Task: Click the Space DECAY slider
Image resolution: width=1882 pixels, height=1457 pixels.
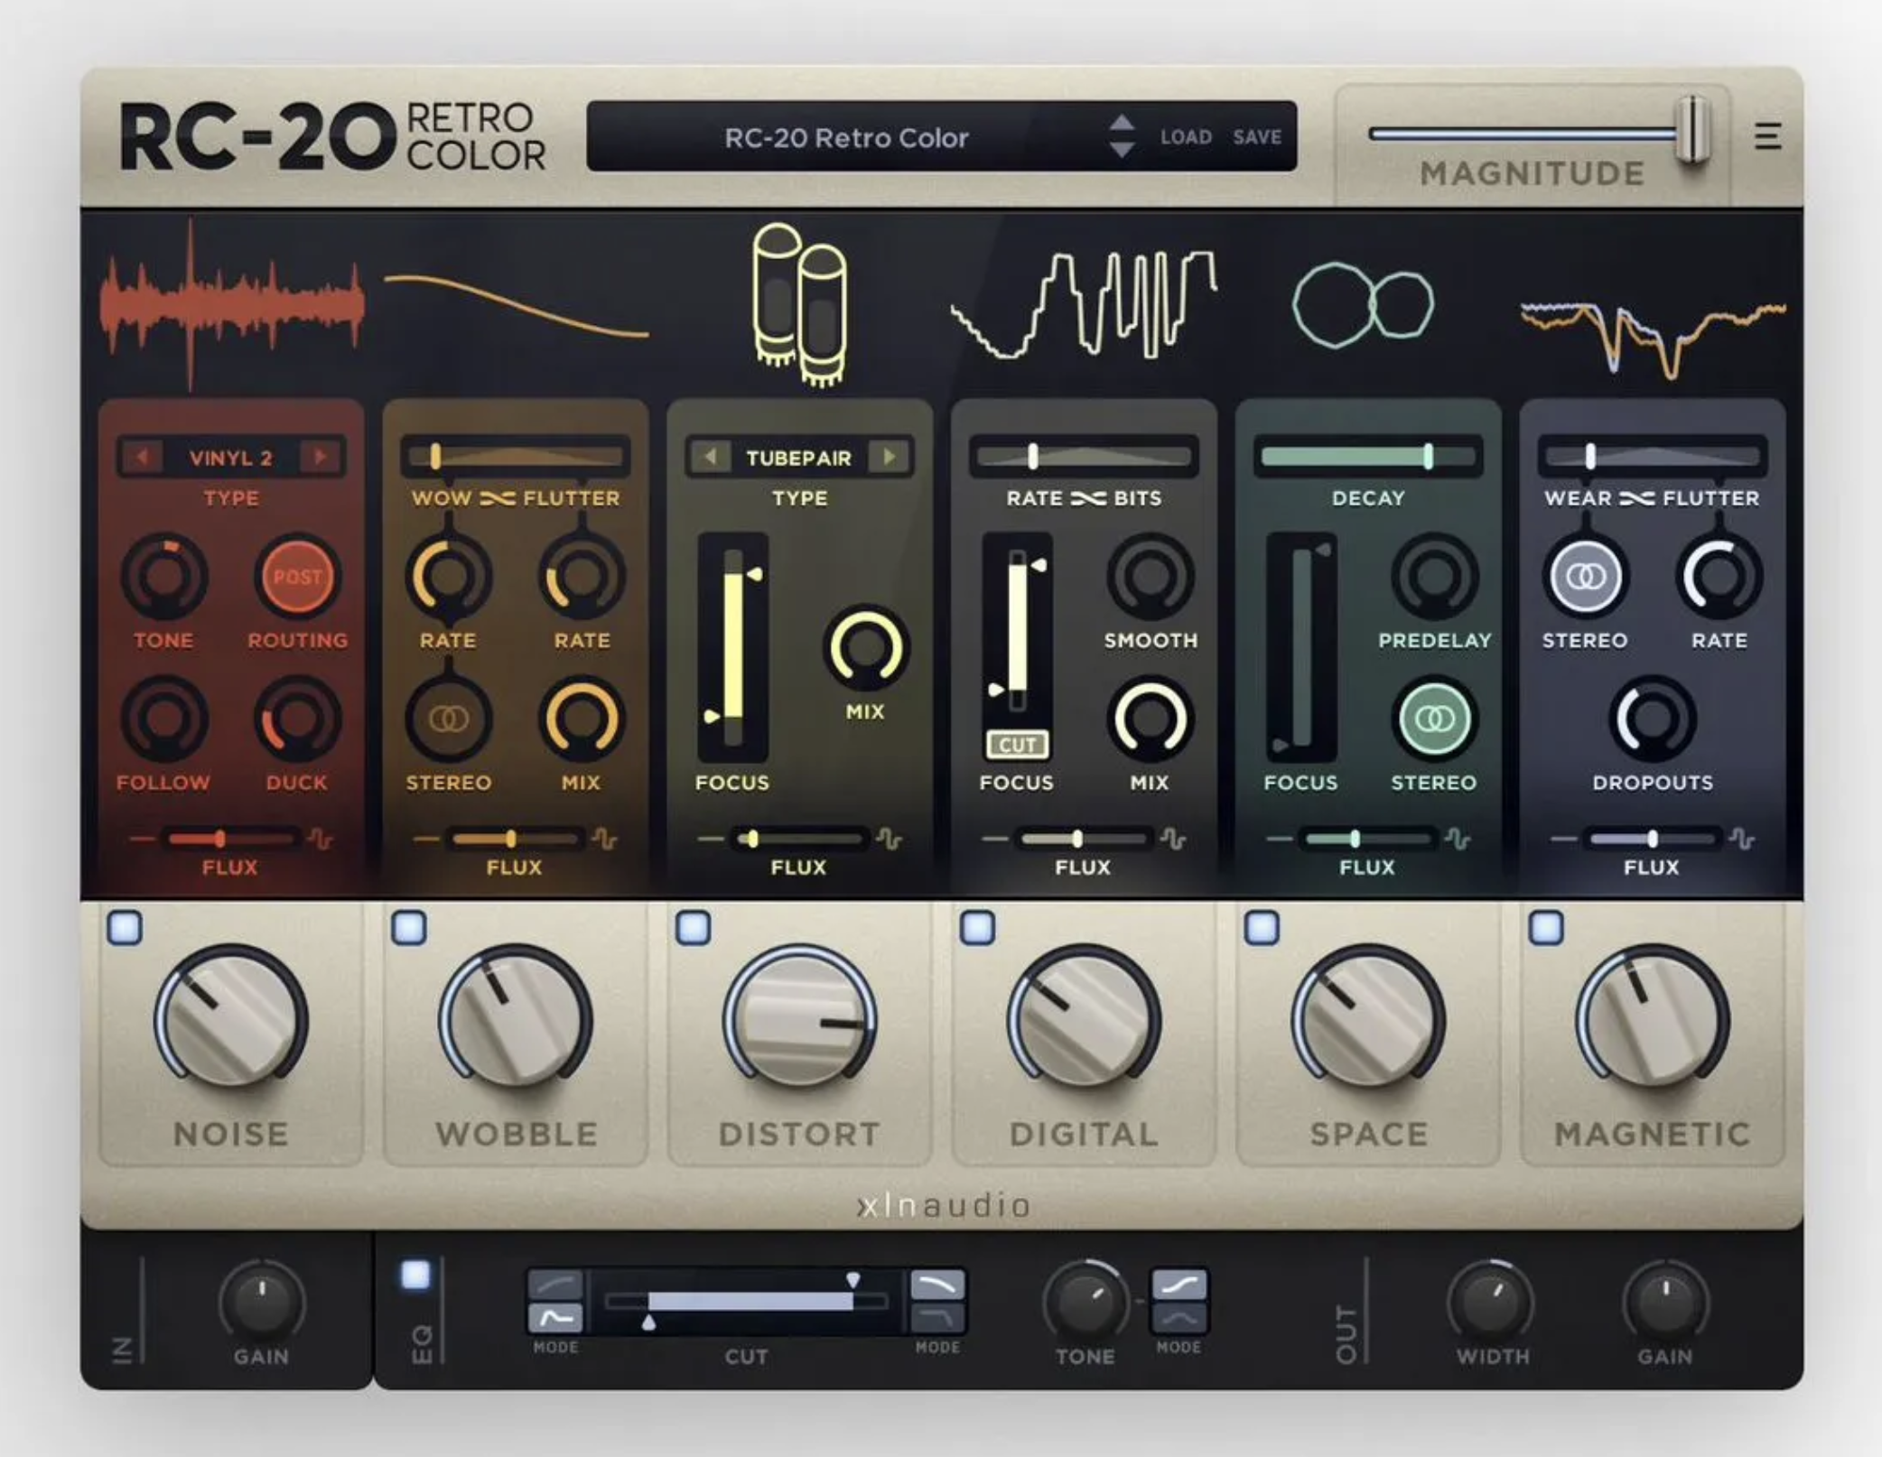Action: click(1368, 457)
